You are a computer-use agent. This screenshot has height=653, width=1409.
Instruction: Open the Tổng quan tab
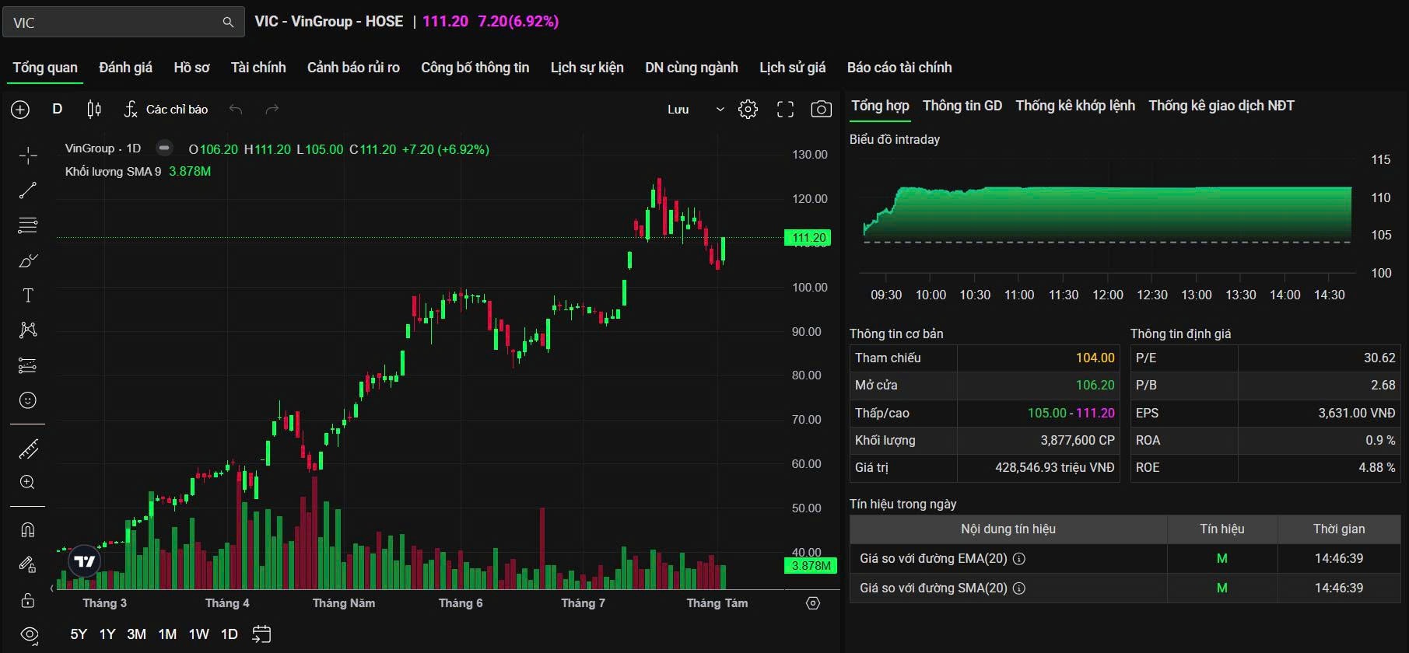point(45,68)
